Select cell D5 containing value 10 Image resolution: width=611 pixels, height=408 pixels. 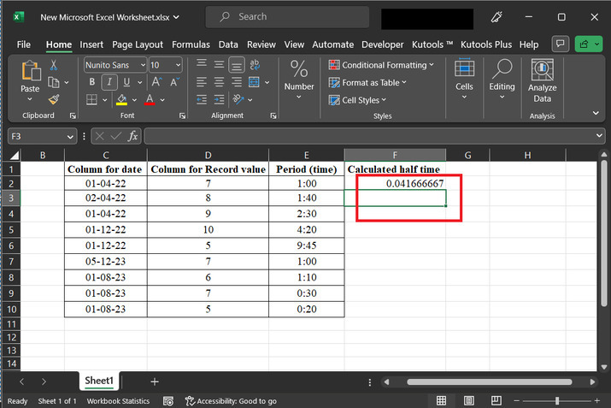pos(208,229)
